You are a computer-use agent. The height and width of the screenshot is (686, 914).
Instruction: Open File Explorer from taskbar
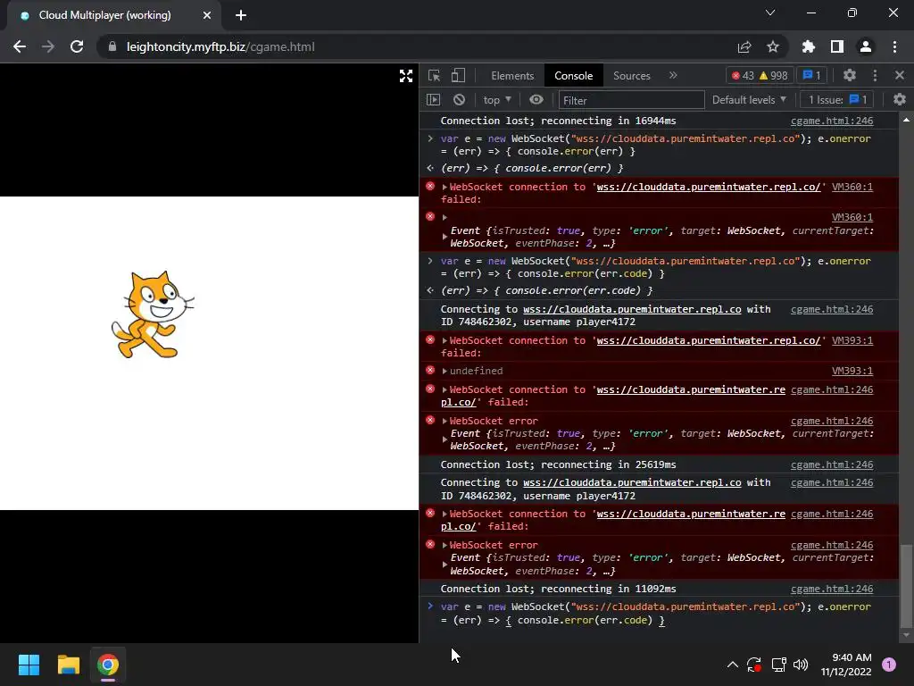pyautogui.click(x=68, y=665)
